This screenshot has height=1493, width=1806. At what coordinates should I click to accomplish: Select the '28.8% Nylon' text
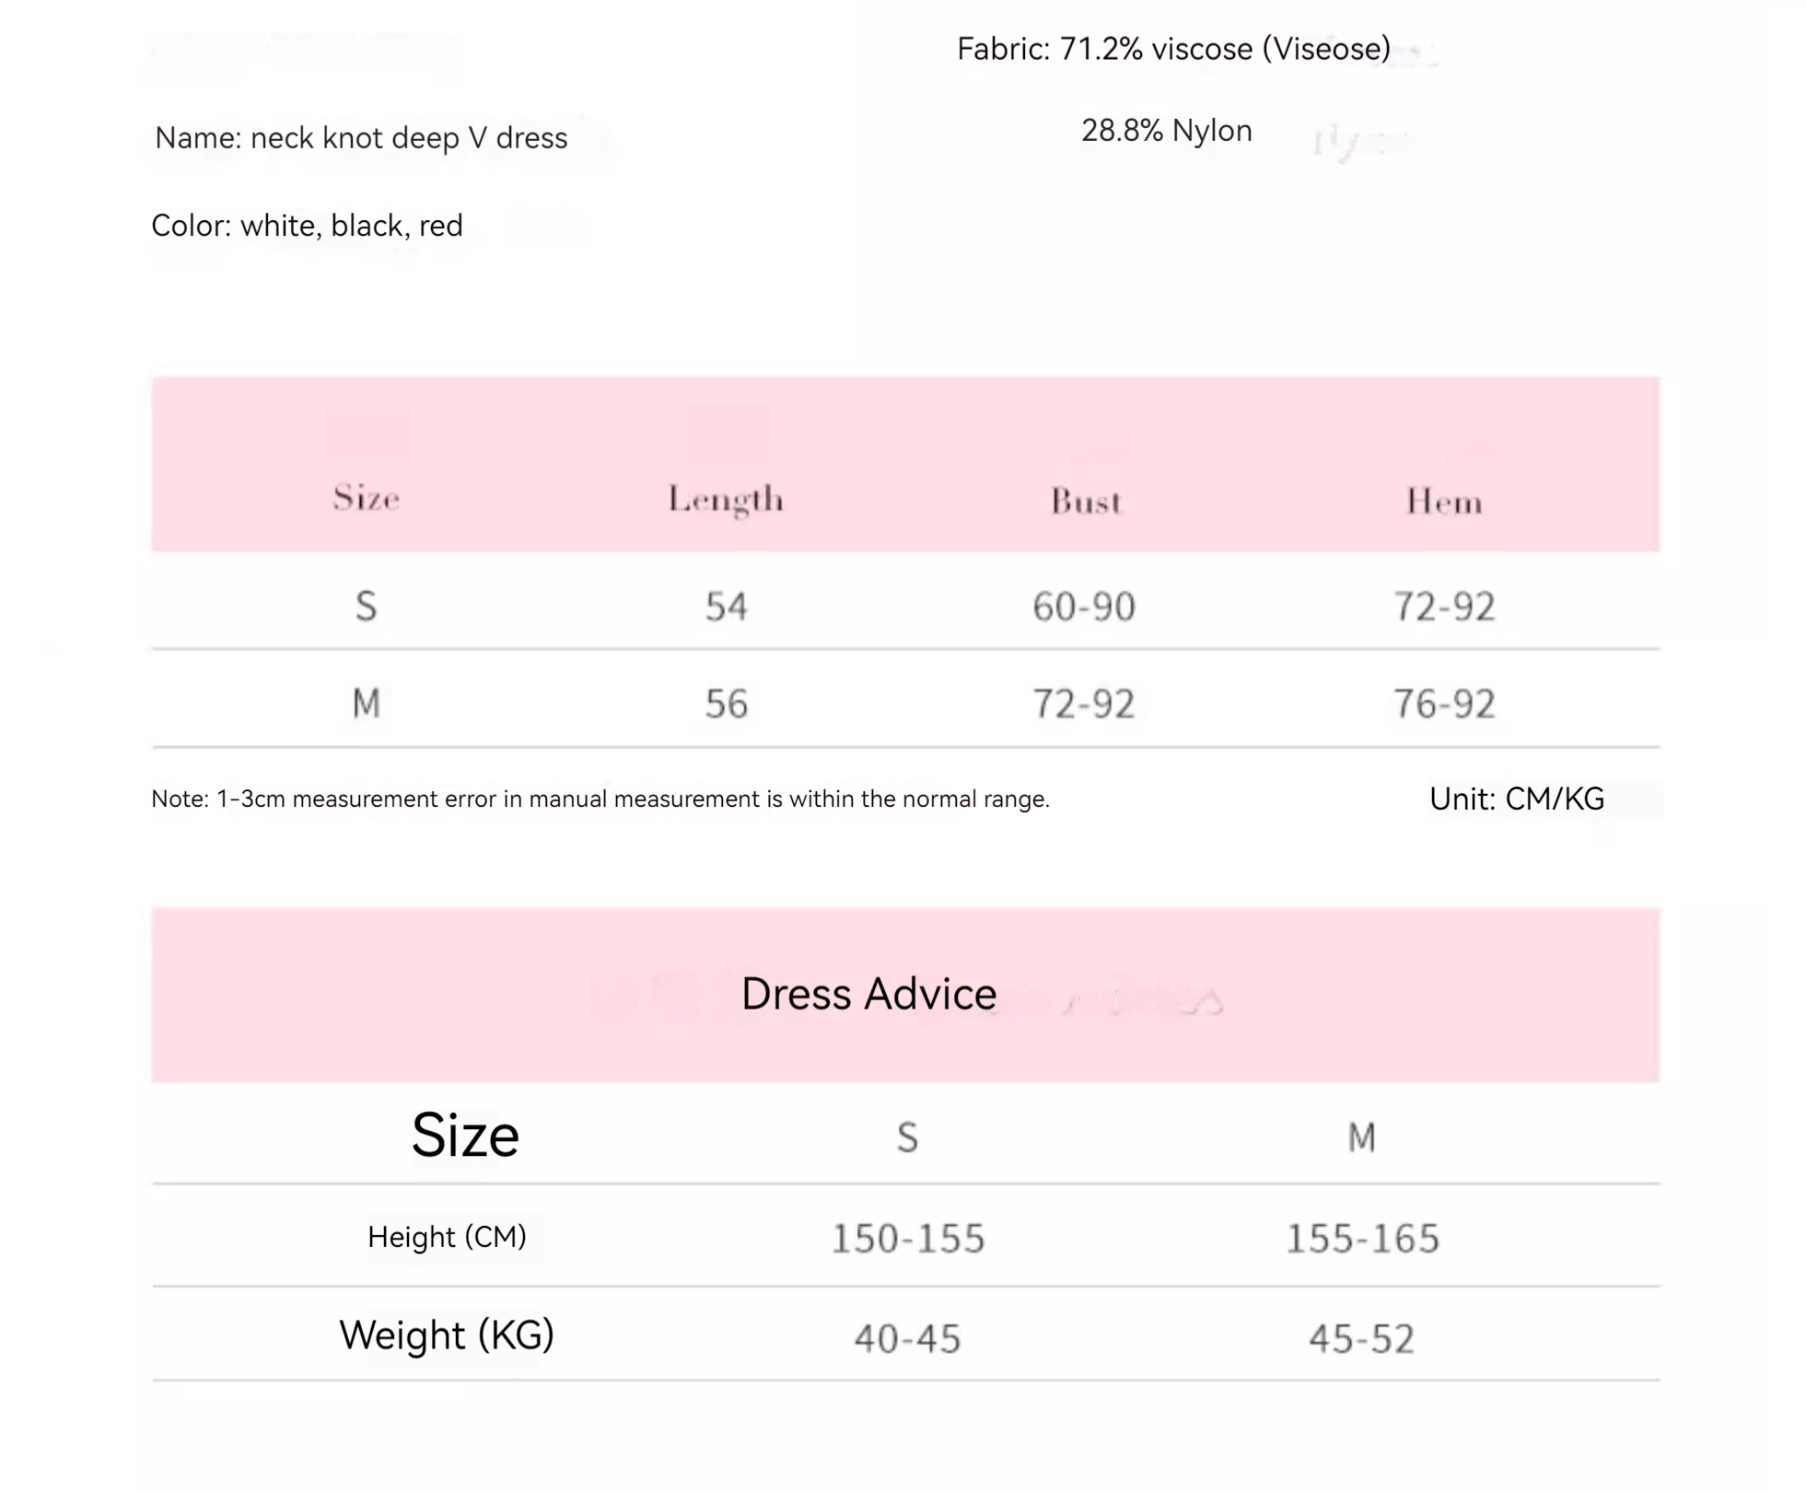tap(1166, 131)
